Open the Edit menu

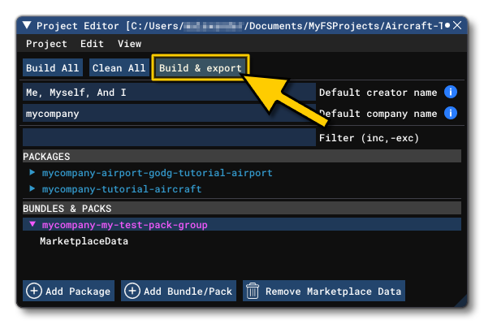point(92,44)
